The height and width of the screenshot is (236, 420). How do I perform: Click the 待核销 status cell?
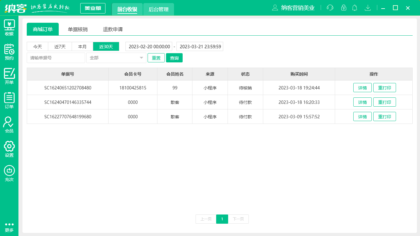[245, 88]
